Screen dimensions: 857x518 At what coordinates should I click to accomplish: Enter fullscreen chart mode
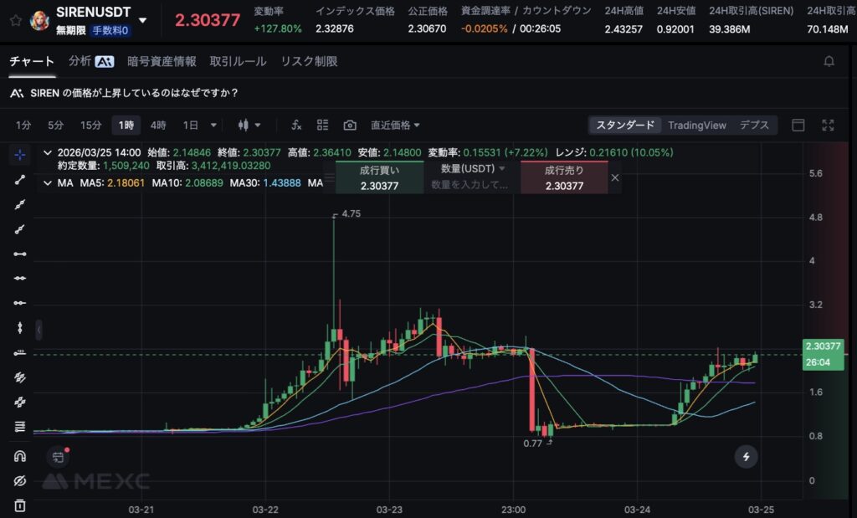pos(828,125)
